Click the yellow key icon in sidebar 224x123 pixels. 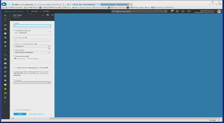(5, 46)
